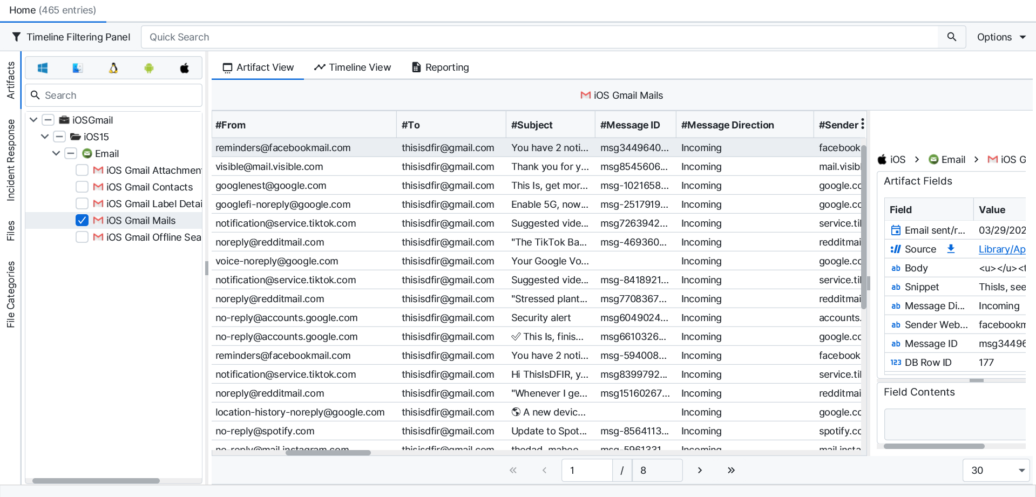Select the Linux penguin platform icon
This screenshot has width=1036, height=497.
113,68
